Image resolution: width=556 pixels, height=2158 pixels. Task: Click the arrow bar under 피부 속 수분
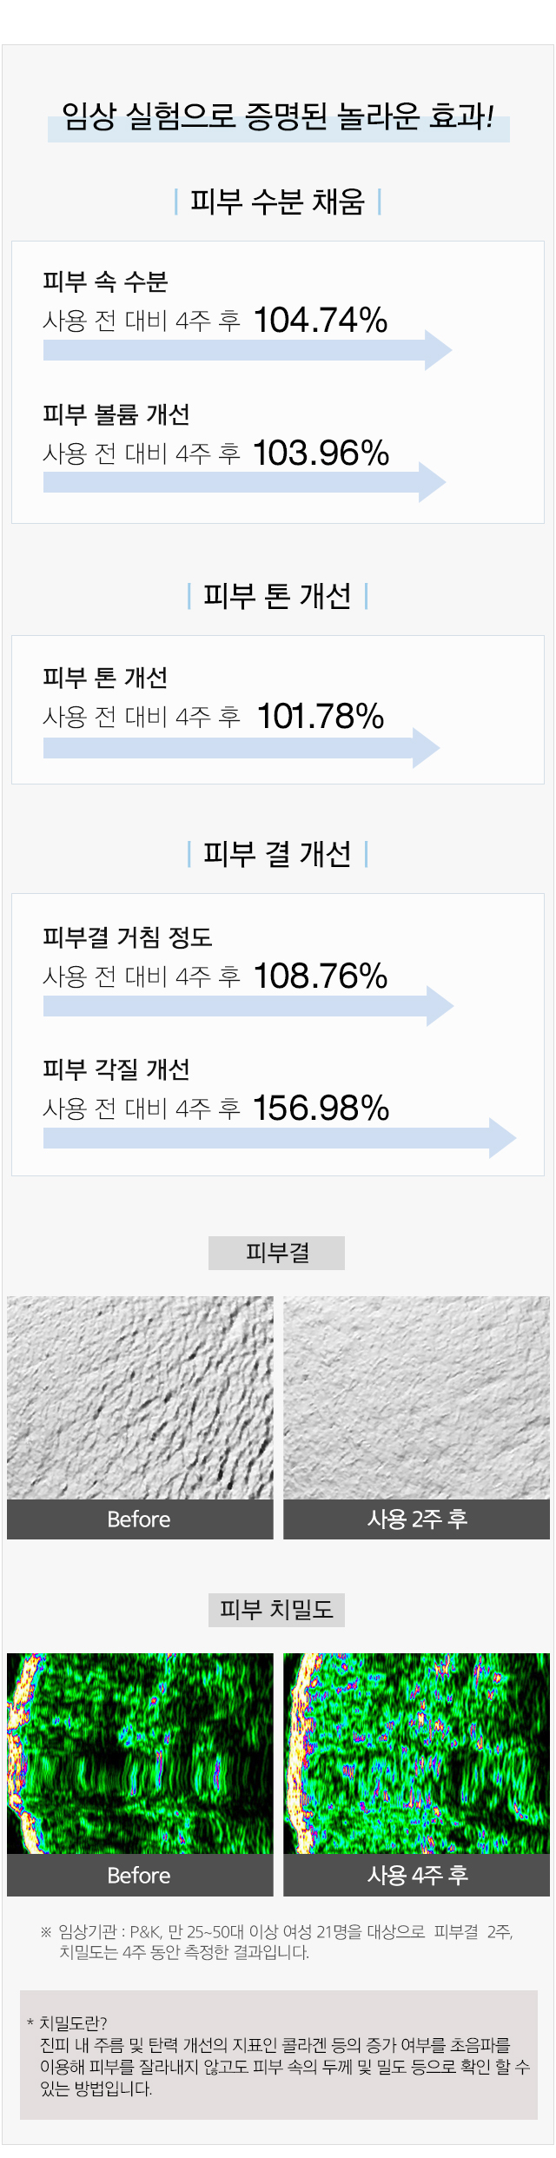(x=248, y=350)
